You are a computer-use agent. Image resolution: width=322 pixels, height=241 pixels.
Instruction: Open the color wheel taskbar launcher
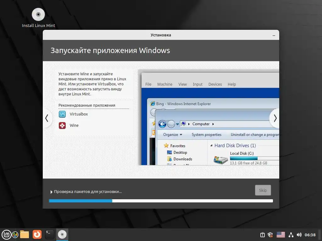point(15,235)
